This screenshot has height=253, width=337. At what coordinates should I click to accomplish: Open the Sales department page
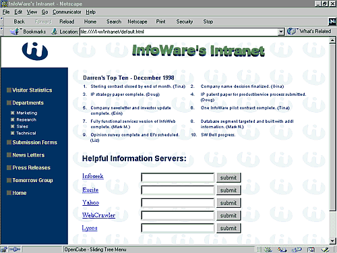22,126
